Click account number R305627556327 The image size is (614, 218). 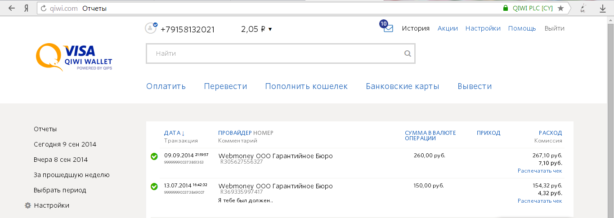pyautogui.click(x=242, y=162)
